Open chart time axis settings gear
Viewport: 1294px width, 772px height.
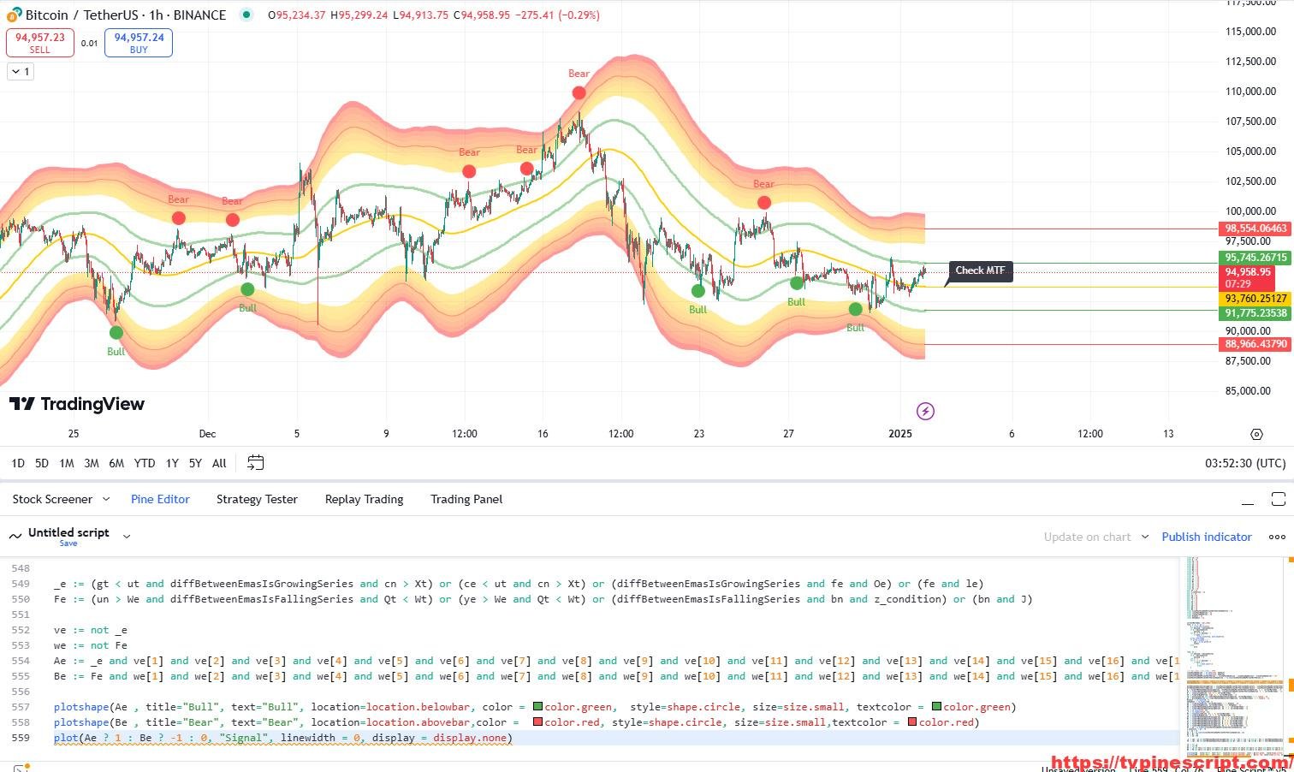pyautogui.click(x=1256, y=434)
